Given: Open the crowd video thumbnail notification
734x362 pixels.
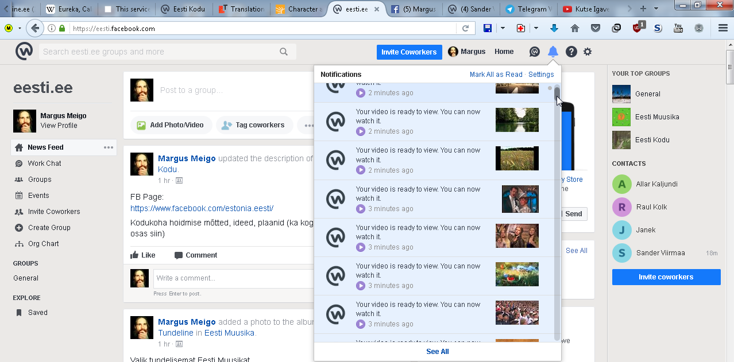Looking at the screenshot, I should point(517,313).
